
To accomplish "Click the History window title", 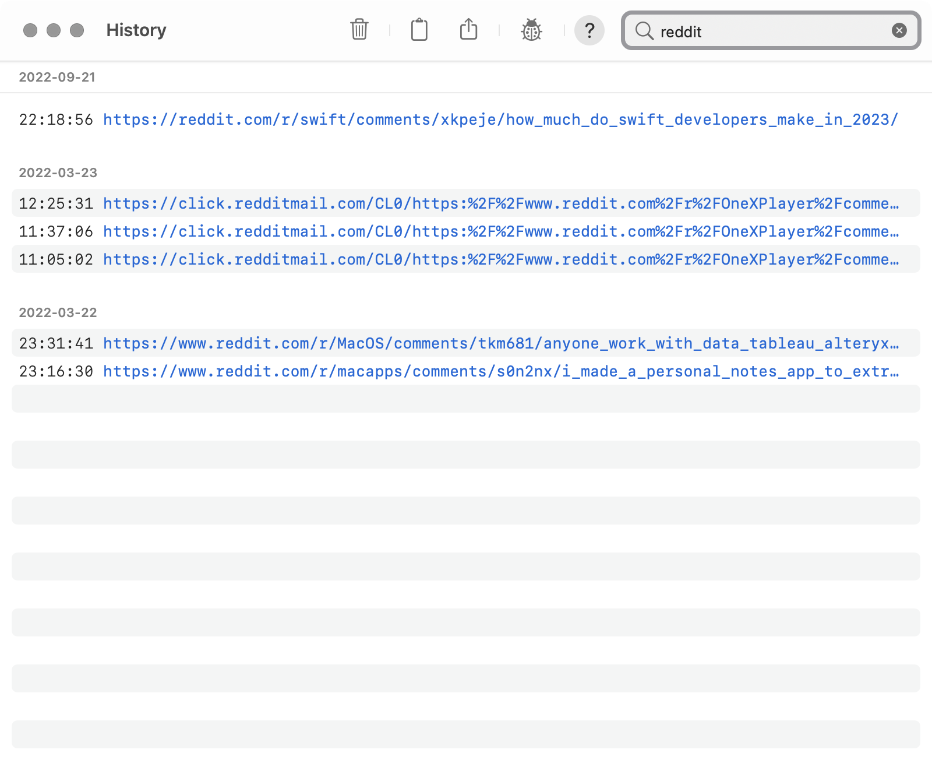I will [136, 30].
